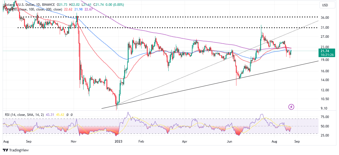Click the first ø symbol in RSI legend
Screen dimensions: 339x155
67,114
